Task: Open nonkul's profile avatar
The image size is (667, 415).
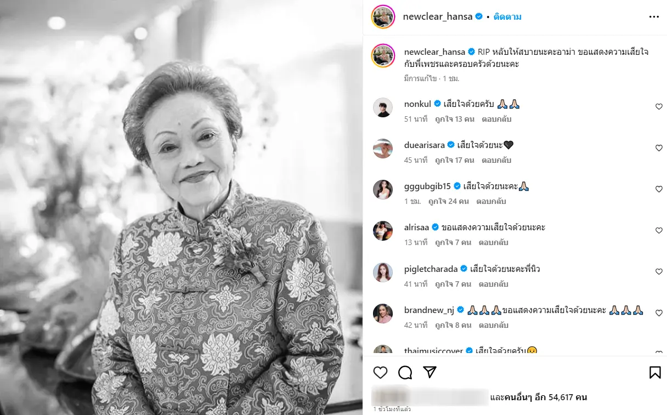Action: (383, 107)
